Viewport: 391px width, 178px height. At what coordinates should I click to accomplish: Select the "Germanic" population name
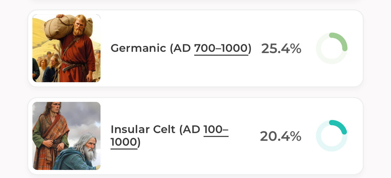tap(138, 48)
